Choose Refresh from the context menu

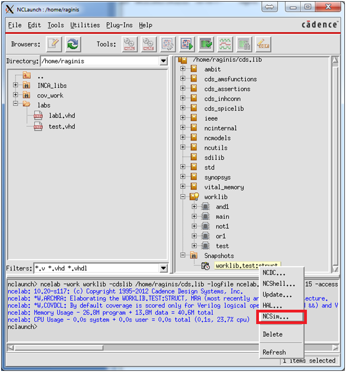(x=282, y=352)
